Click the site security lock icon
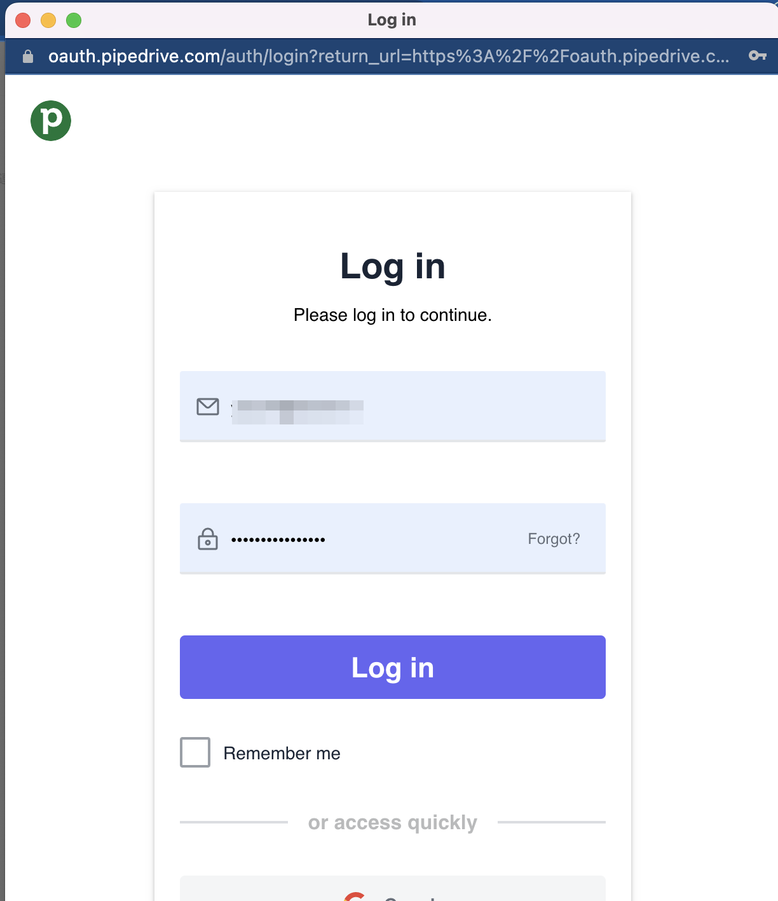778x901 pixels. [28, 57]
